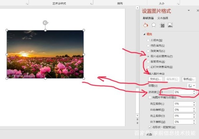Click the 文件(F)... button
Image resolution: width=199 pixels, height=139 pixels.
coord(155,79)
